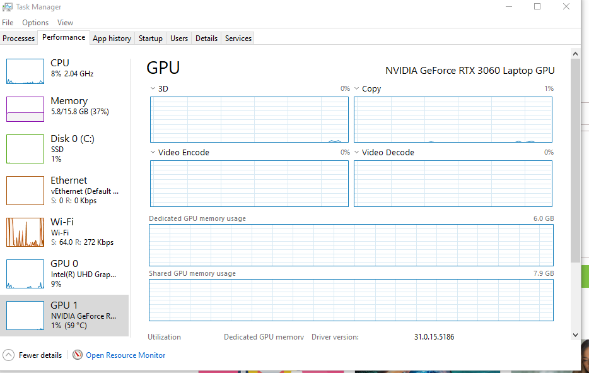The image size is (589, 373).
Task: Select the Disk 0 (C:) graph thumbnail
Action: pyautogui.click(x=25, y=149)
